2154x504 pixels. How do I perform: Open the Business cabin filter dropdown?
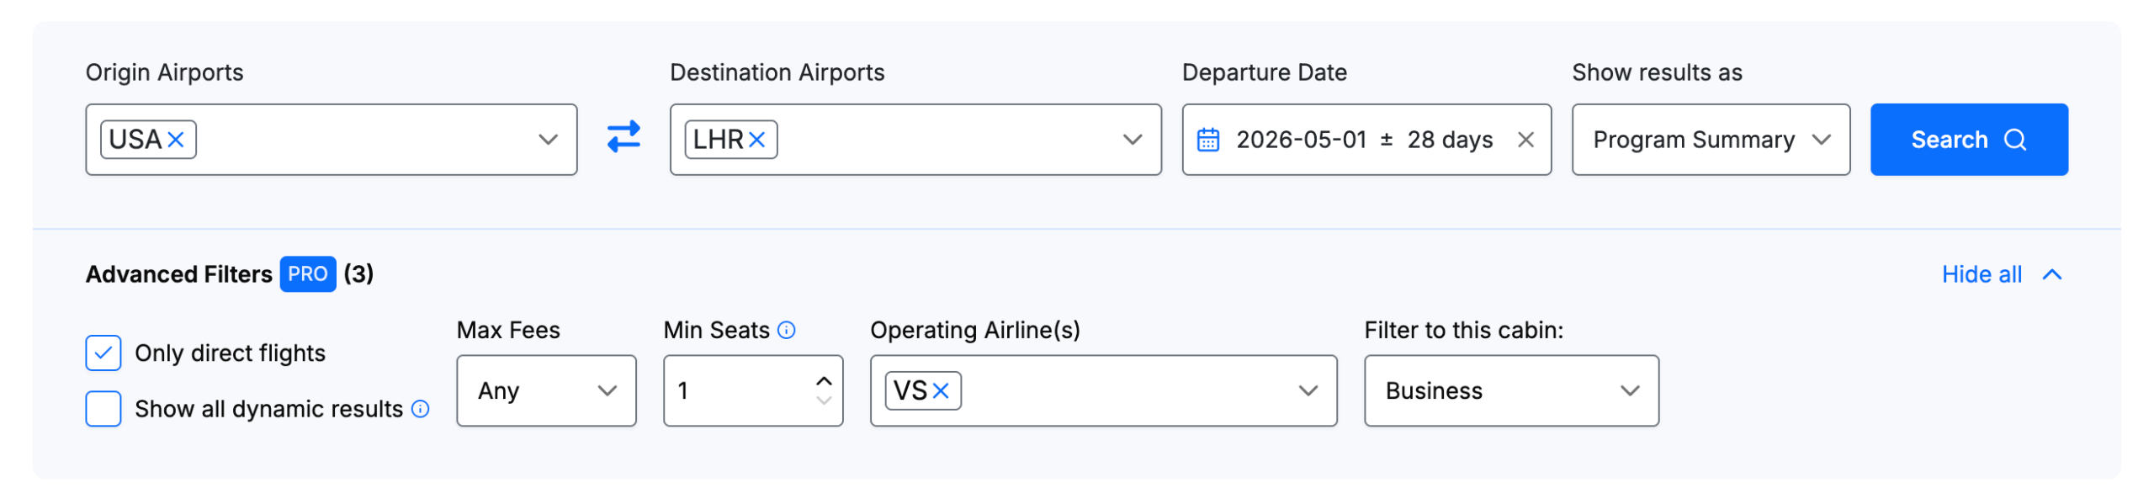tap(1510, 391)
